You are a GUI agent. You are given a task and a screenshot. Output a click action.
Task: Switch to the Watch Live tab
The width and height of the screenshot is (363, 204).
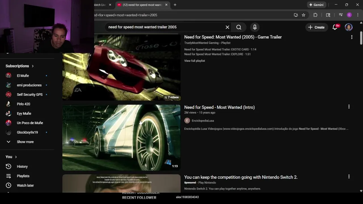pyautogui.click(x=101, y=5)
